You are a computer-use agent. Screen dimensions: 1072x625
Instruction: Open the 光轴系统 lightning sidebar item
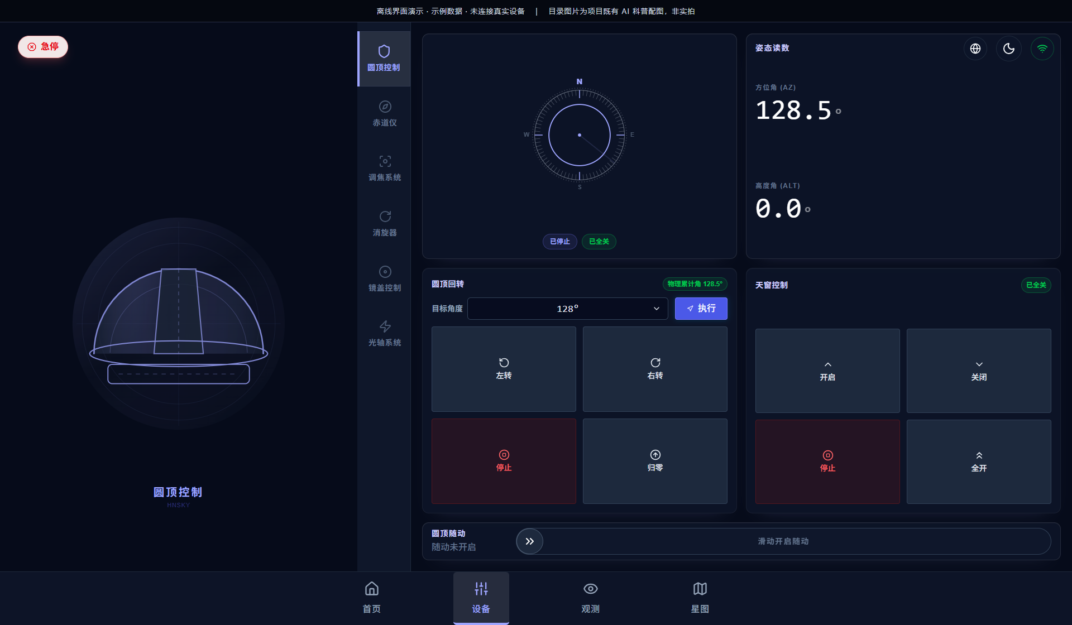(x=385, y=334)
